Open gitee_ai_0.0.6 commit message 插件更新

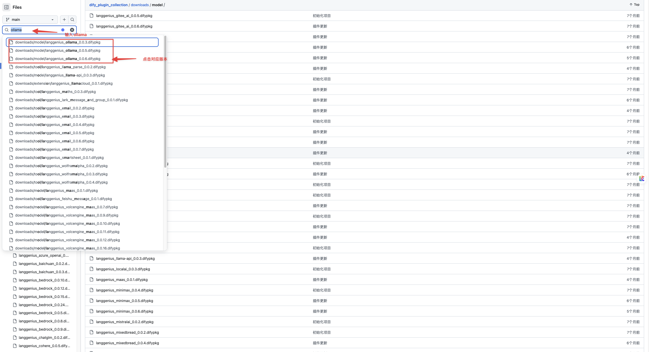point(320,26)
